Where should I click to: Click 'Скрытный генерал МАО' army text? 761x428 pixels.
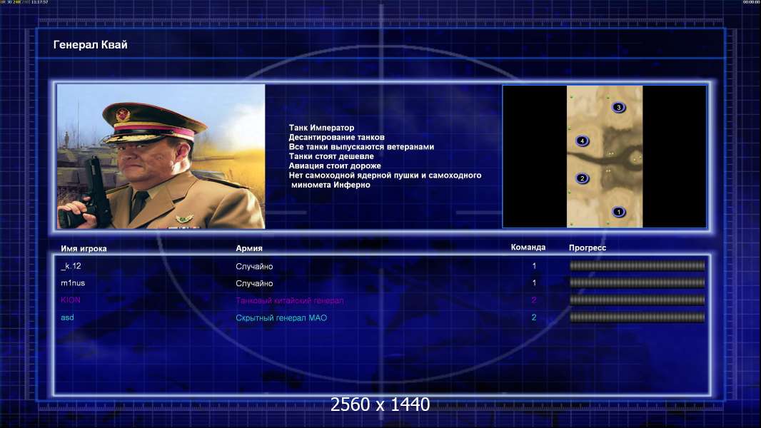[281, 318]
